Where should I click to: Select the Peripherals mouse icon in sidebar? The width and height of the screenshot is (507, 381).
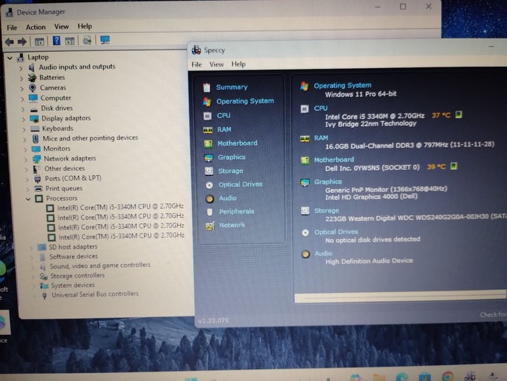[x=209, y=212]
